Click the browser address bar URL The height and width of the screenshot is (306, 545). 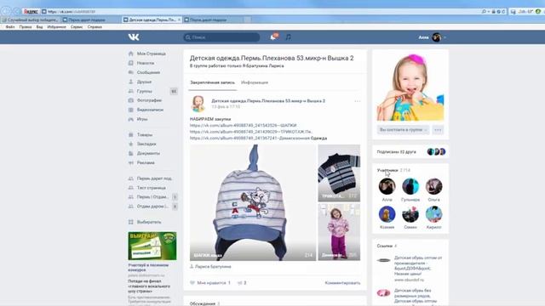pyautogui.click(x=72, y=11)
